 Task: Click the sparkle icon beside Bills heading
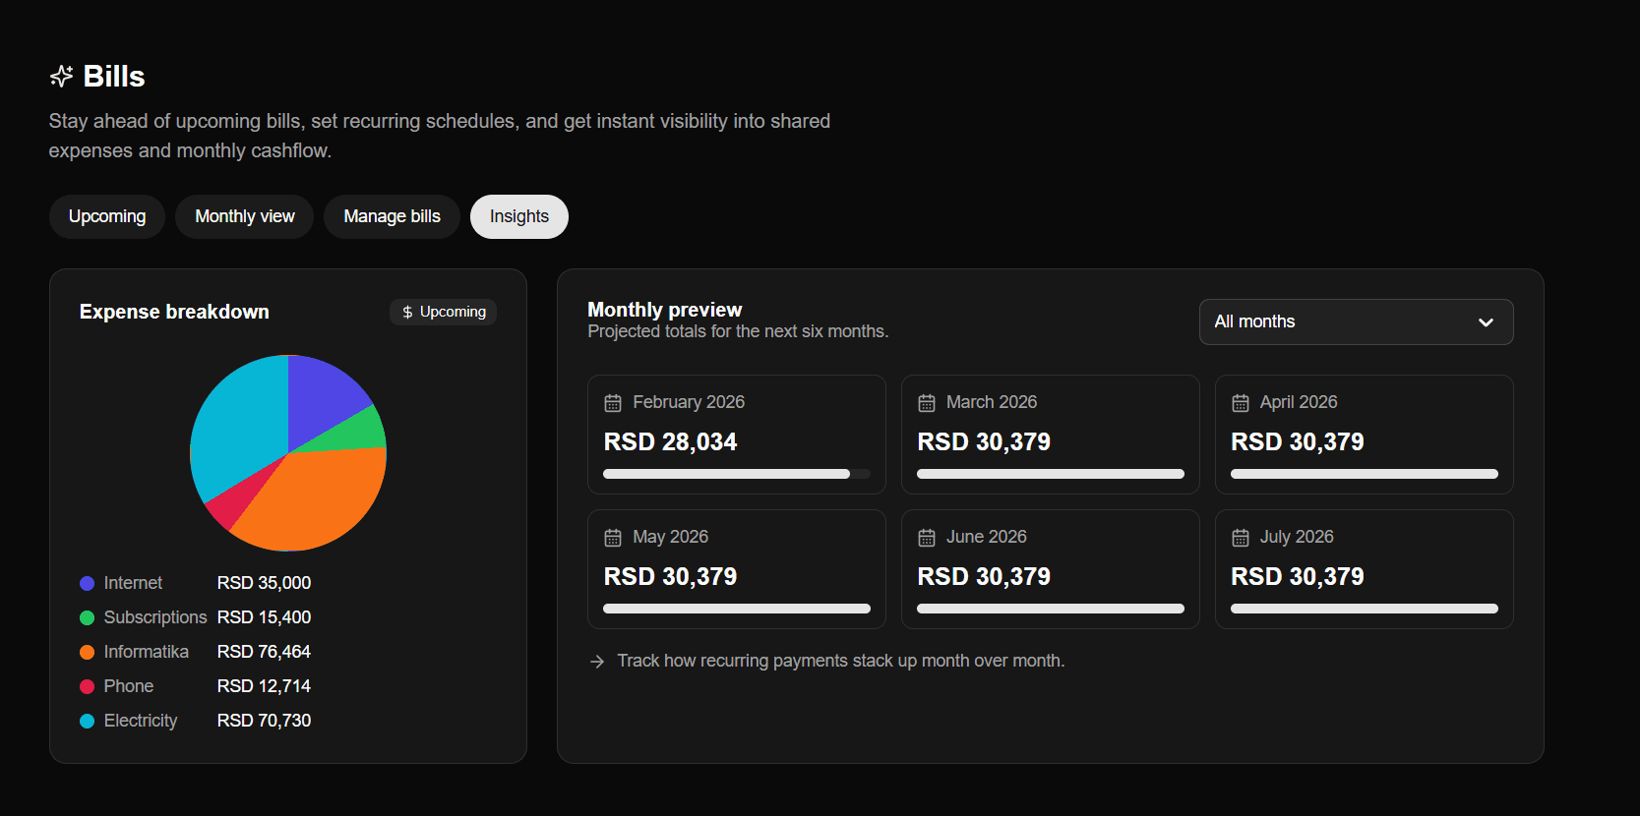(61, 77)
